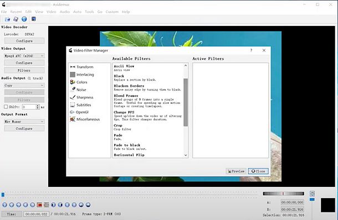Seek to the next black frame
This screenshot has height=220, width=338.
coord(60,205)
